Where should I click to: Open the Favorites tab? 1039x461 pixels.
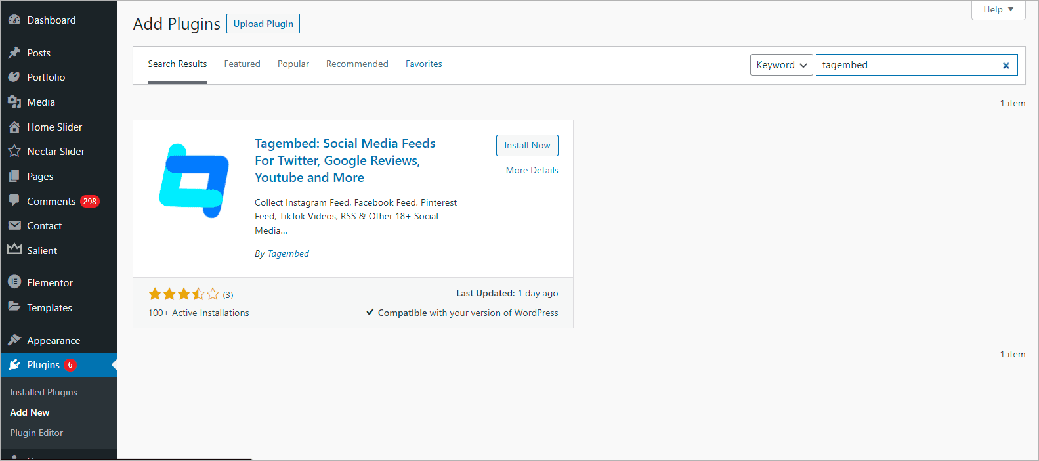(x=424, y=64)
